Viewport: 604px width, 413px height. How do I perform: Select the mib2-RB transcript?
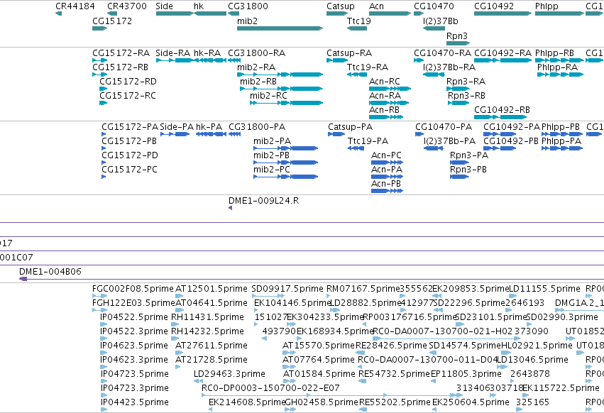click(x=282, y=89)
